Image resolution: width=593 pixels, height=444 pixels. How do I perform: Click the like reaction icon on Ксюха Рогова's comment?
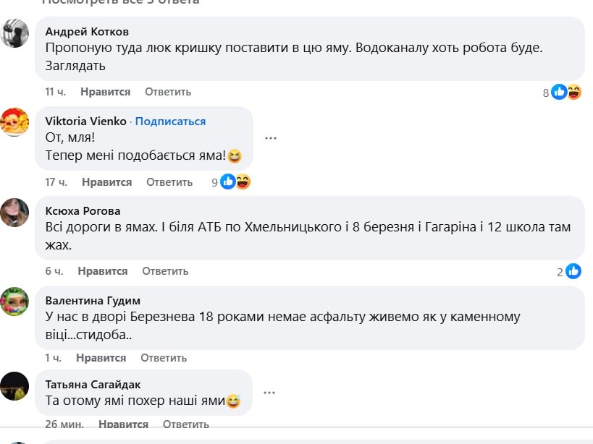pos(573,271)
